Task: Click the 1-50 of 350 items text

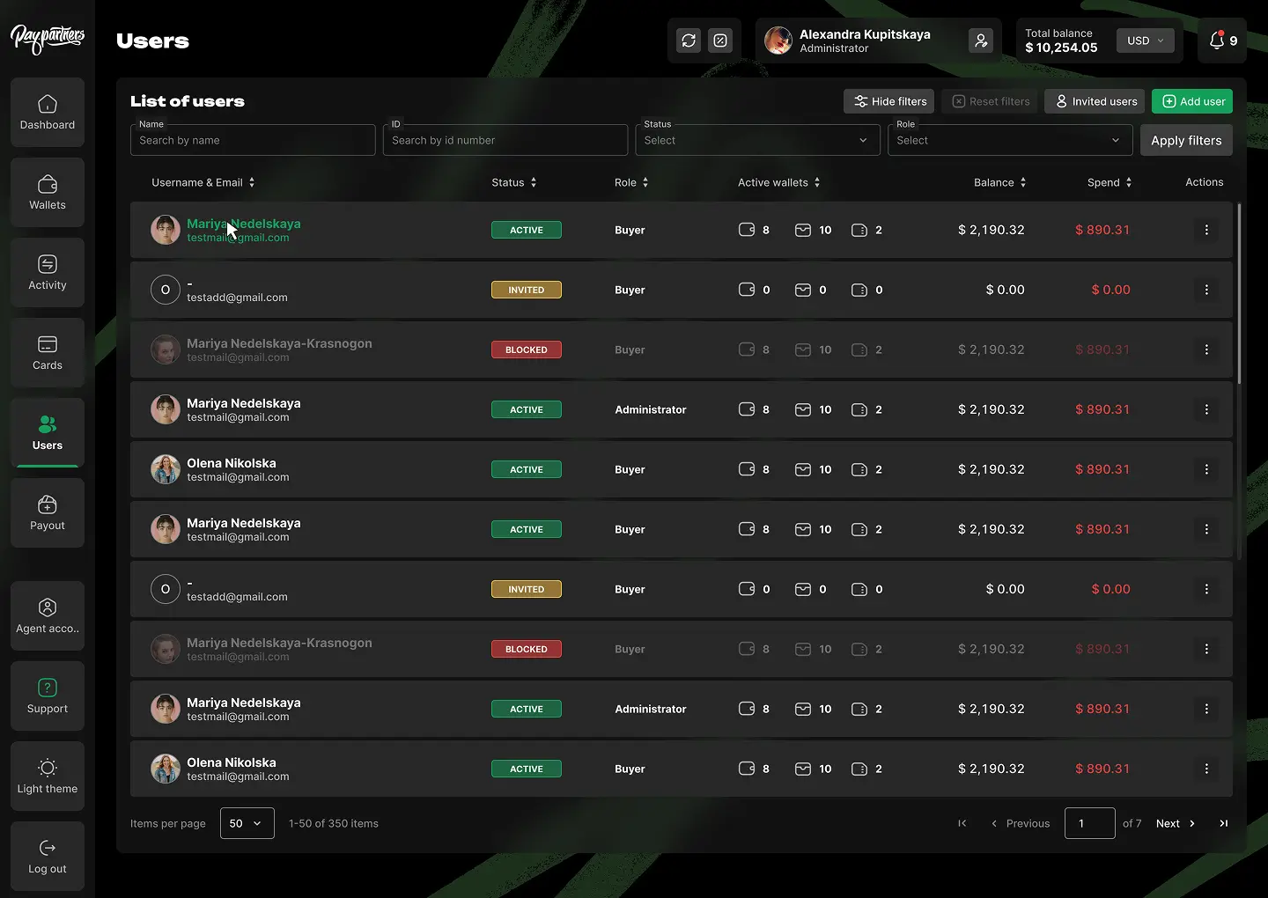Action: click(x=334, y=823)
